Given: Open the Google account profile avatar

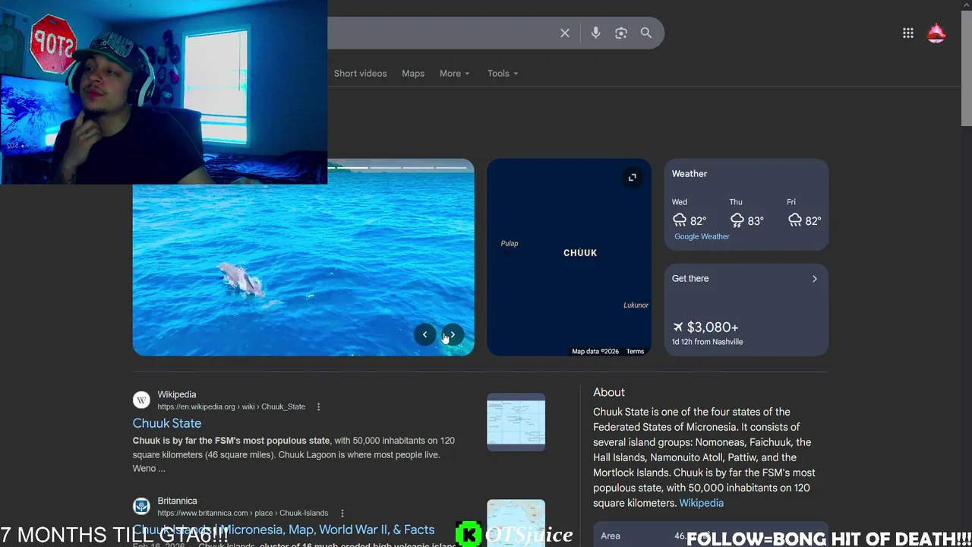Looking at the screenshot, I should pyautogui.click(x=936, y=33).
